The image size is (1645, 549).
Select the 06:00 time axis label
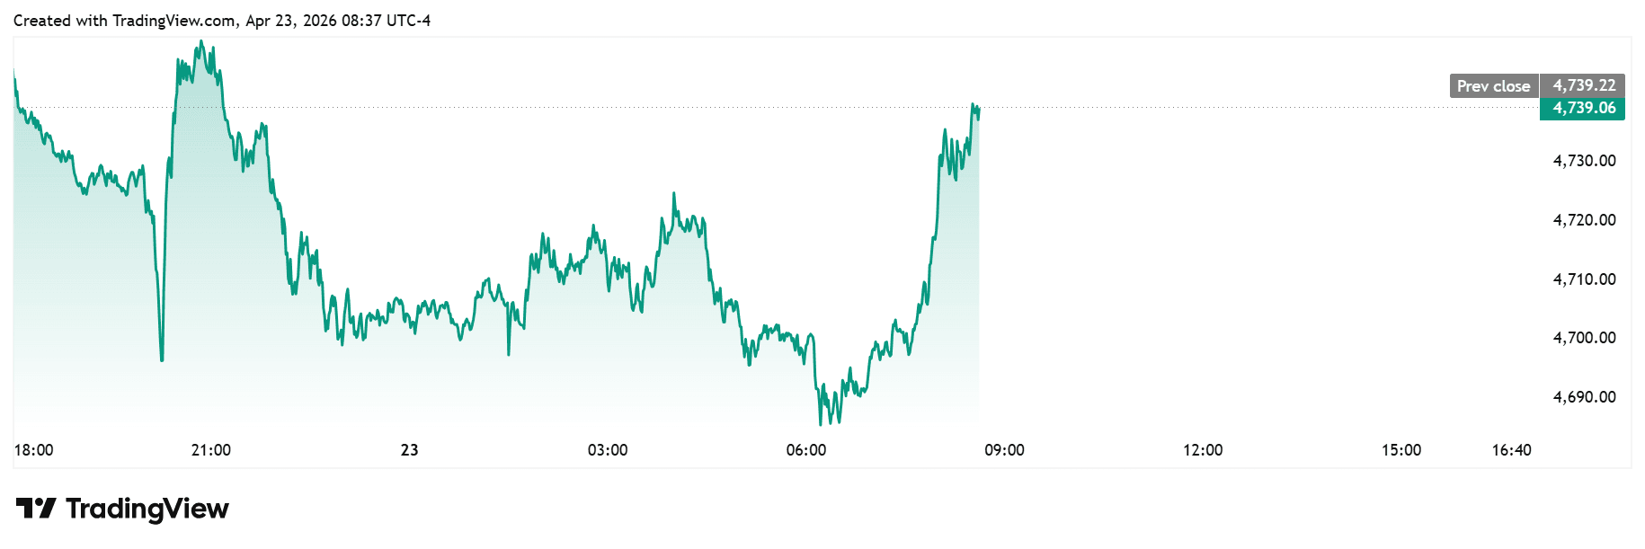click(x=806, y=450)
